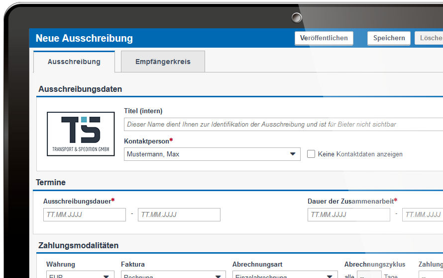Click Dauer der Zusammenarbeit start date field
The image size is (443, 278).
coord(349,215)
